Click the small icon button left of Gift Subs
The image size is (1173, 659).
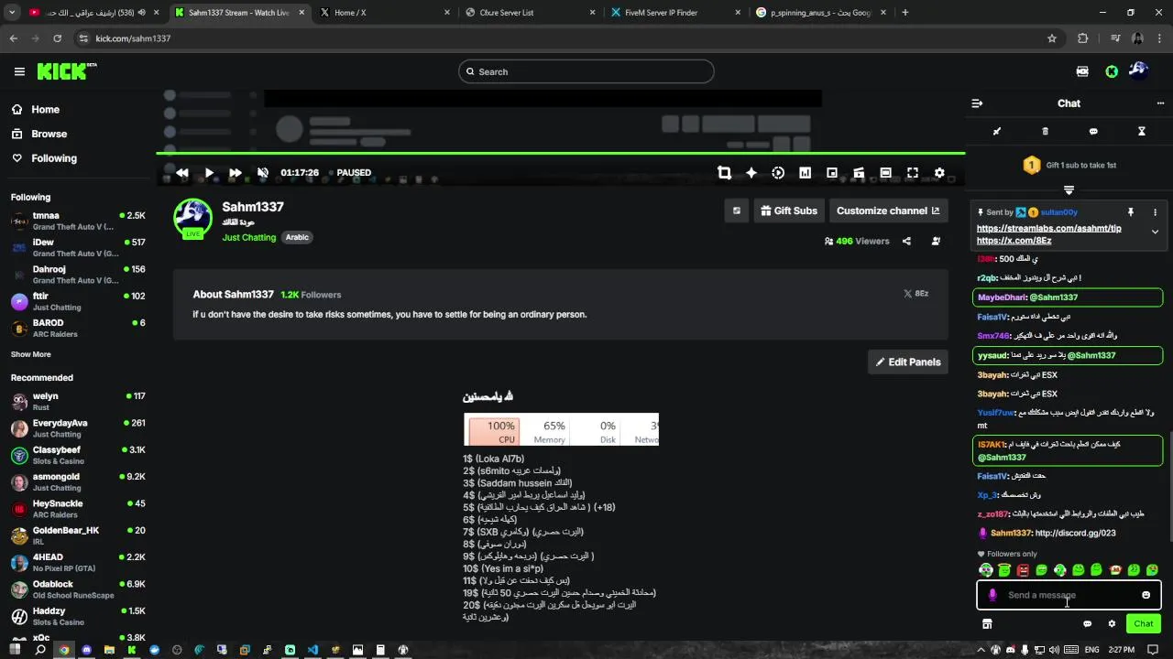pos(737,211)
